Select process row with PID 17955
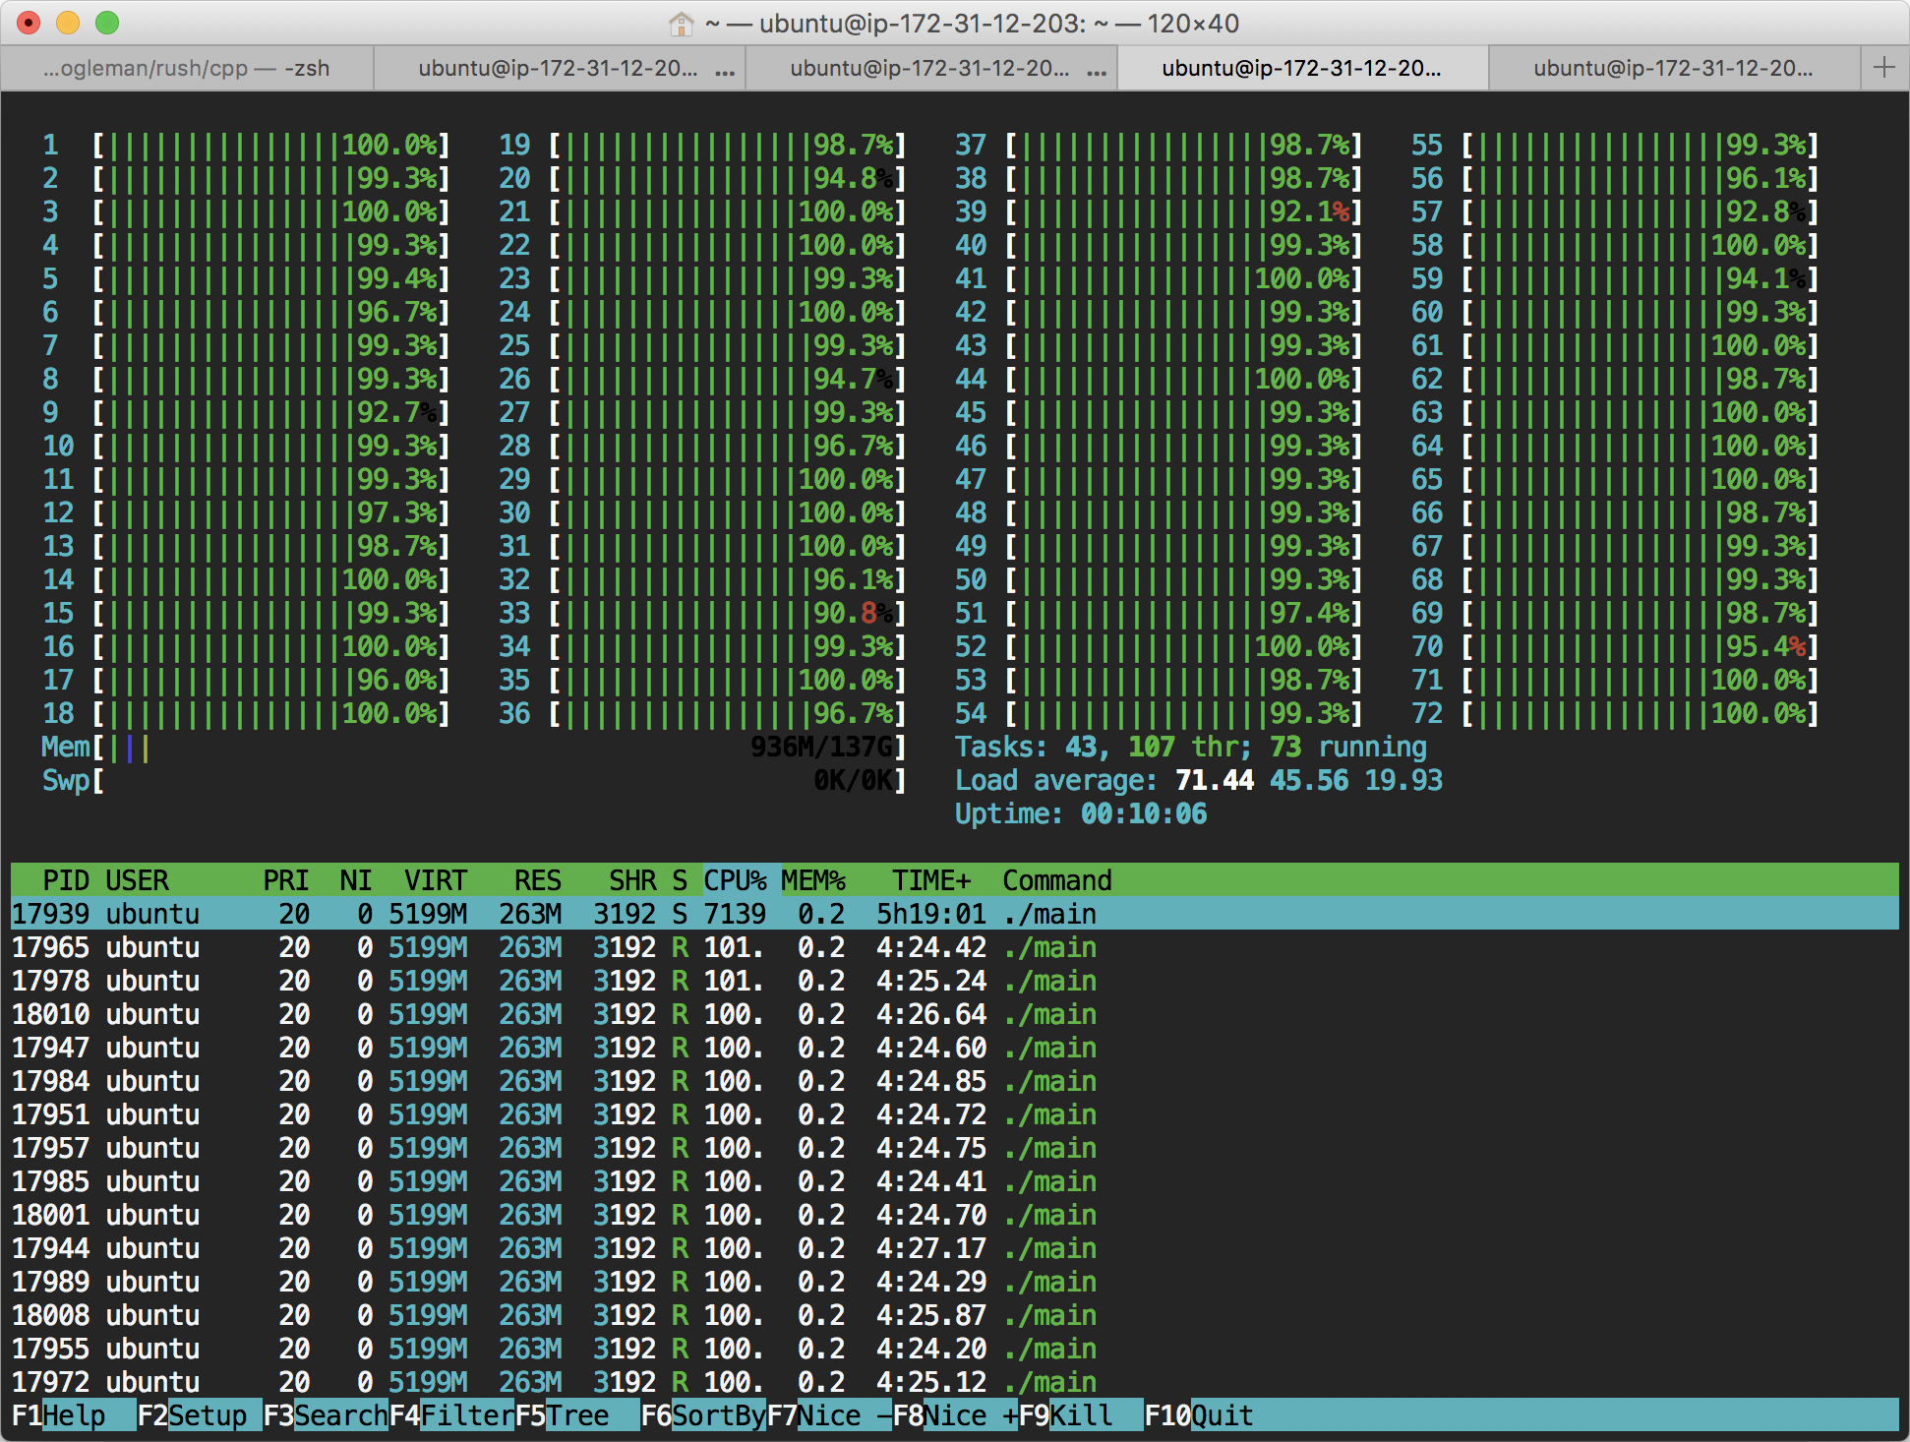 point(955,1349)
